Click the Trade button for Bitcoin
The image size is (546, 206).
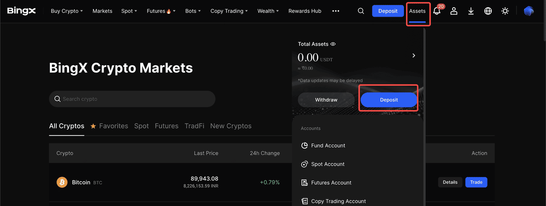[x=476, y=182]
